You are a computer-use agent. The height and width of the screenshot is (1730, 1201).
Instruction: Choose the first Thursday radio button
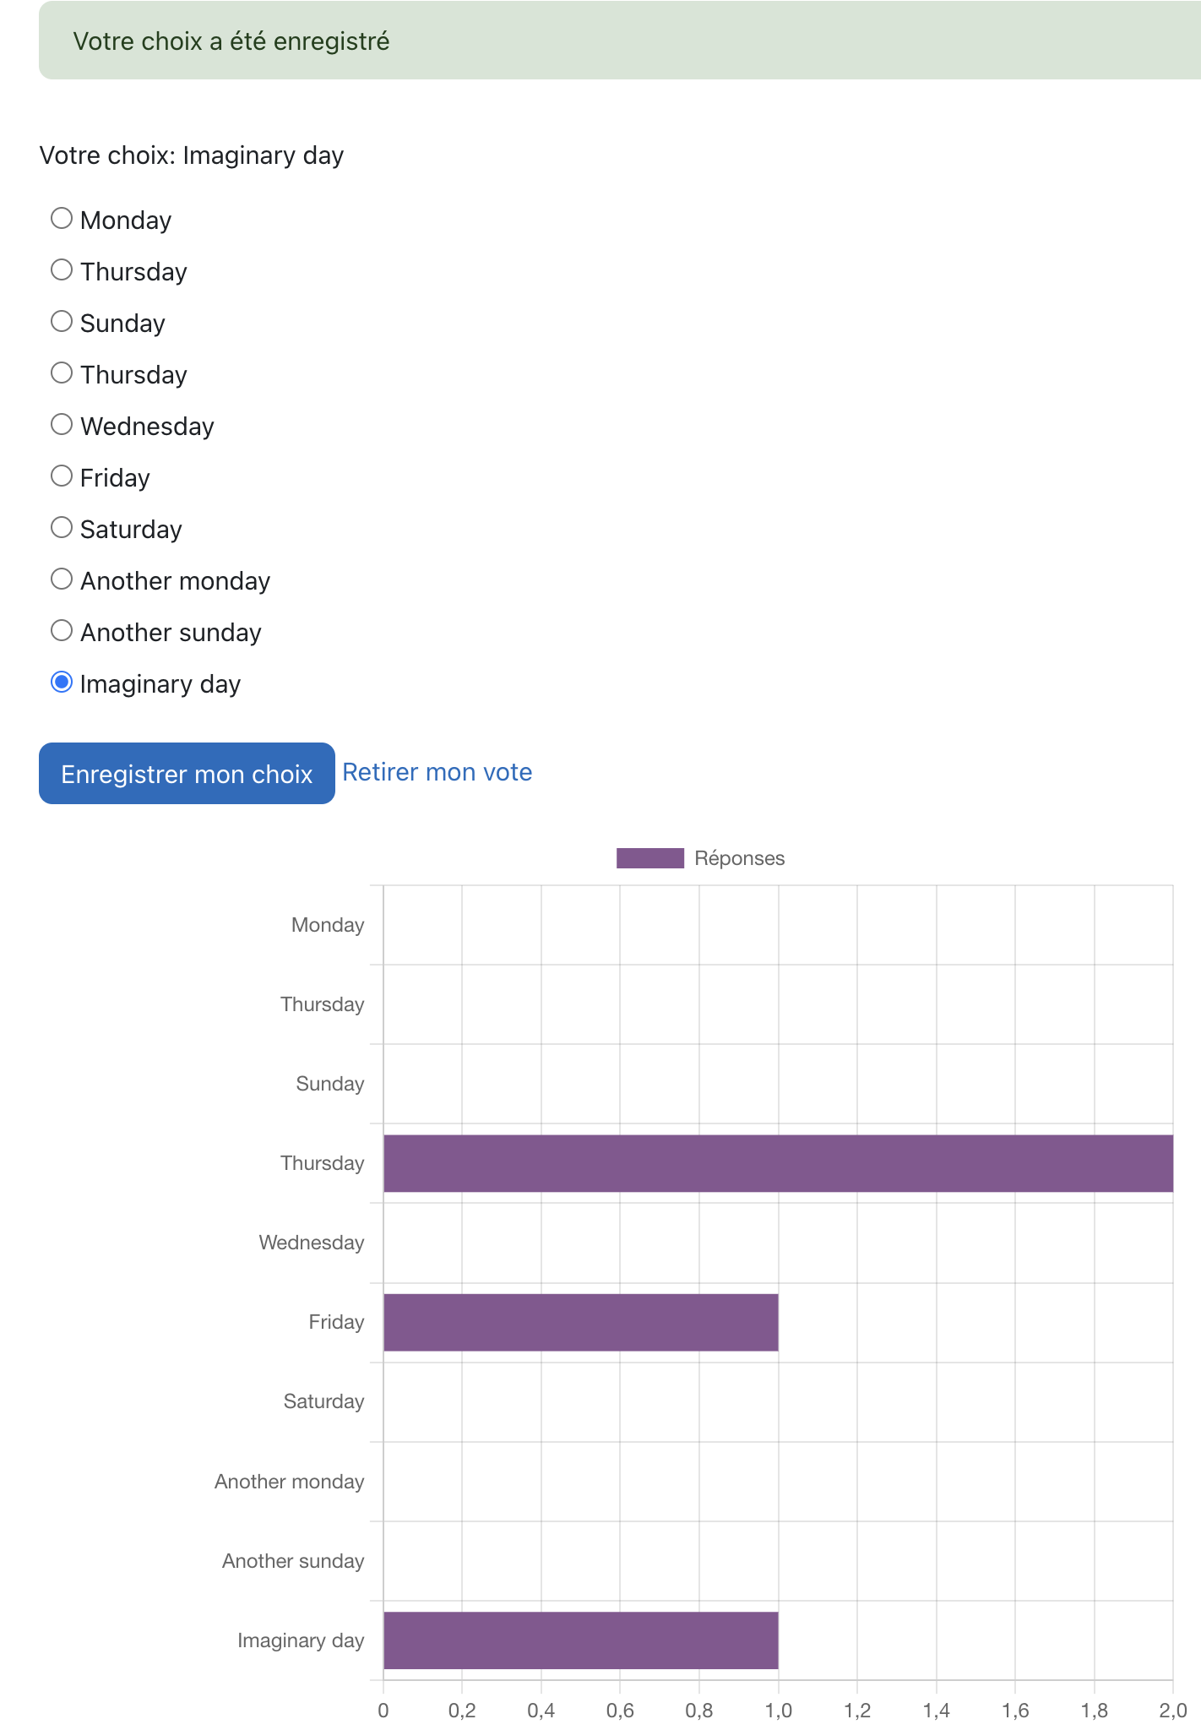pyautogui.click(x=62, y=270)
